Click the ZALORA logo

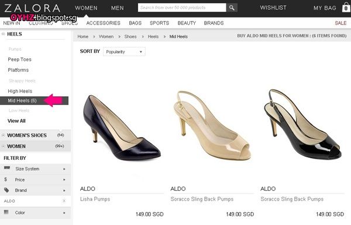point(32,8)
